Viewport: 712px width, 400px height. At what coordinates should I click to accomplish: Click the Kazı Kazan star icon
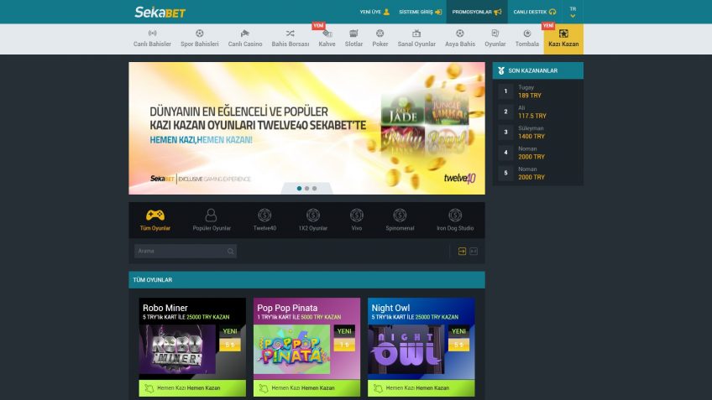click(x=563, y=33)
